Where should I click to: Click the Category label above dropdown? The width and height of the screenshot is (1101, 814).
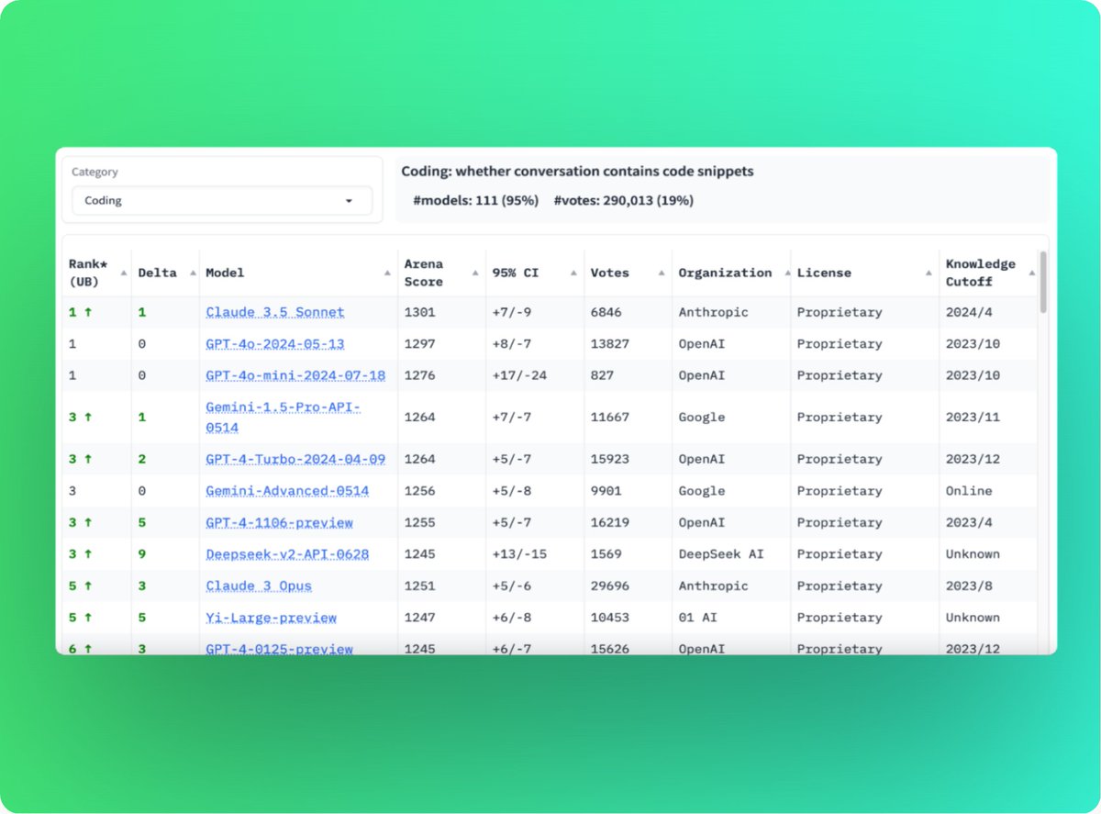tap(95, 172)
